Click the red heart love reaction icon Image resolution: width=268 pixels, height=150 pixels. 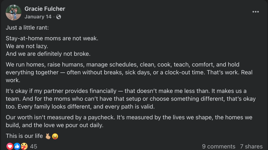(10, 146)
